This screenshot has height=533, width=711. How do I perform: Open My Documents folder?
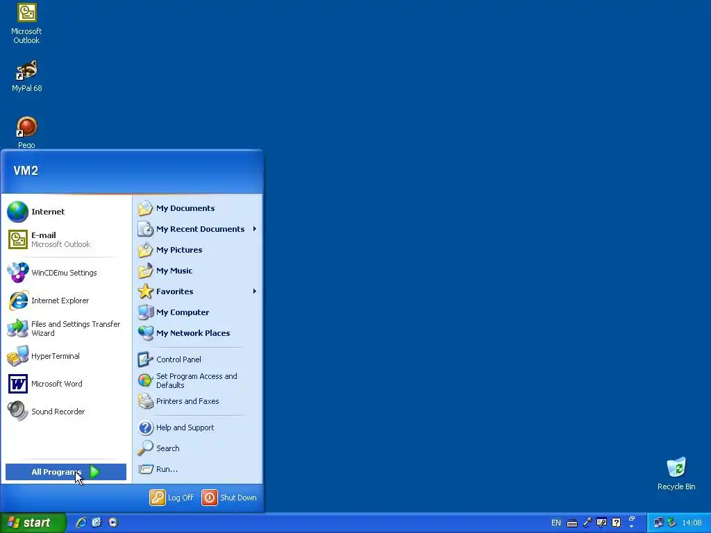pos(198,208)
